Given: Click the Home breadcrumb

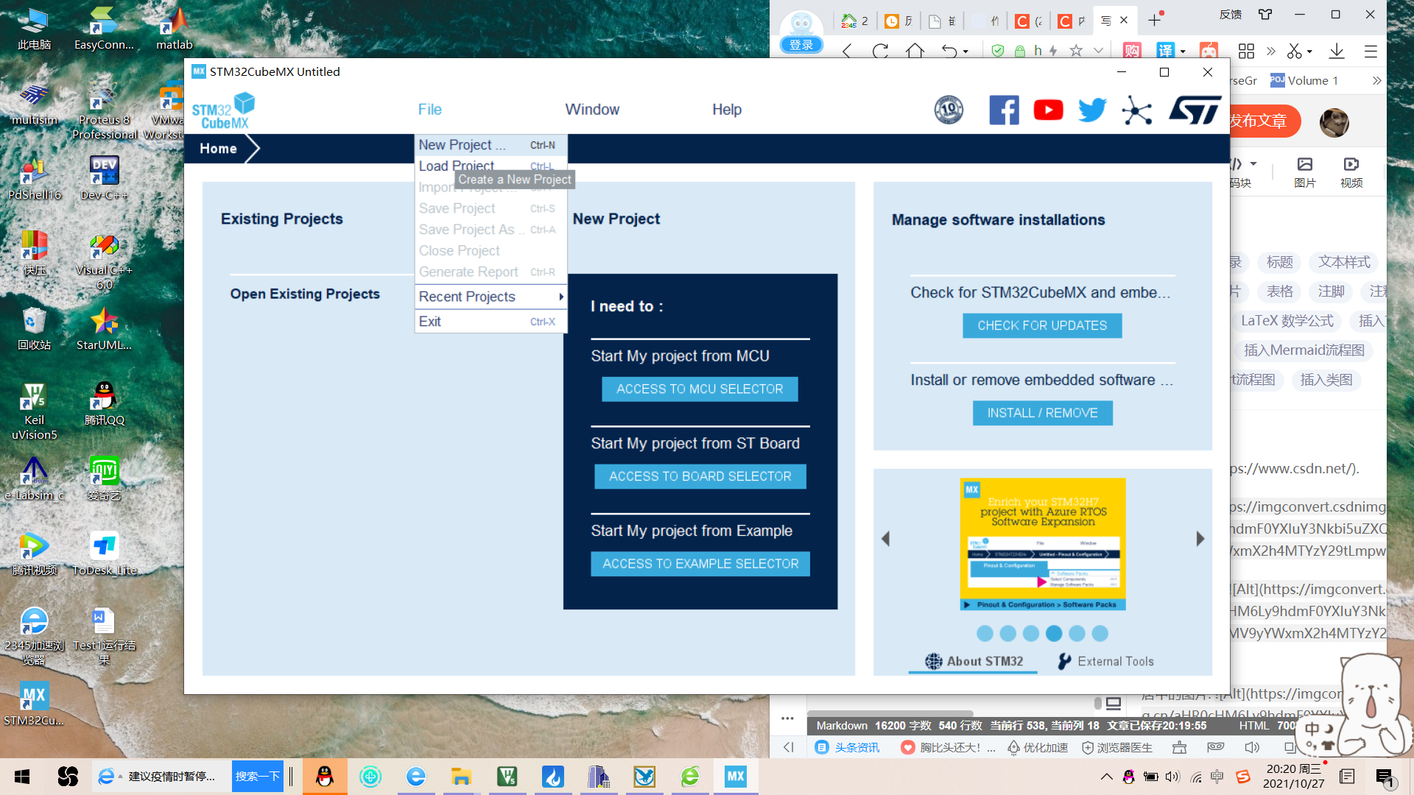Looking at the screenshot, I should [218, 149].
